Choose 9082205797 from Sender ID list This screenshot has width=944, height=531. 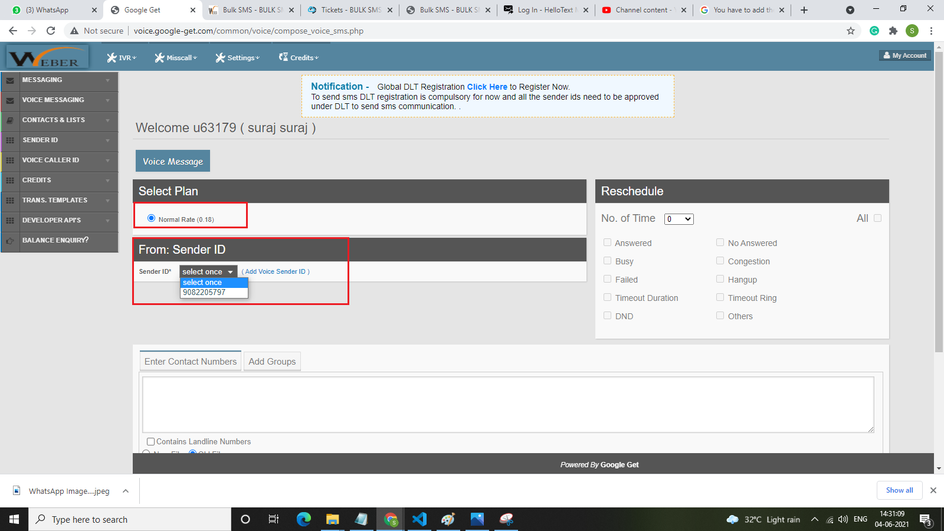click(204, 292)
